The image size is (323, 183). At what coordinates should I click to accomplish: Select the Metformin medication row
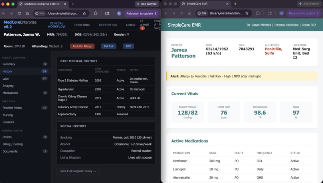click(242, 161)
